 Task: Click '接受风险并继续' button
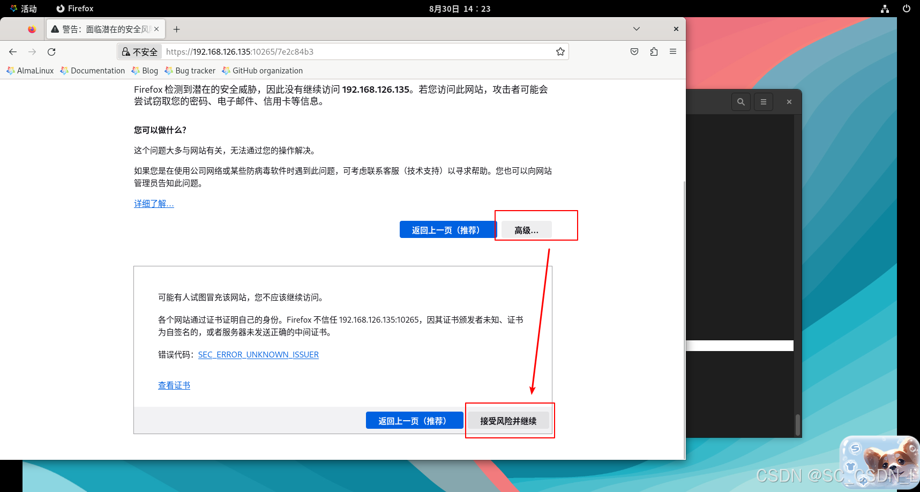pos(508,421)
